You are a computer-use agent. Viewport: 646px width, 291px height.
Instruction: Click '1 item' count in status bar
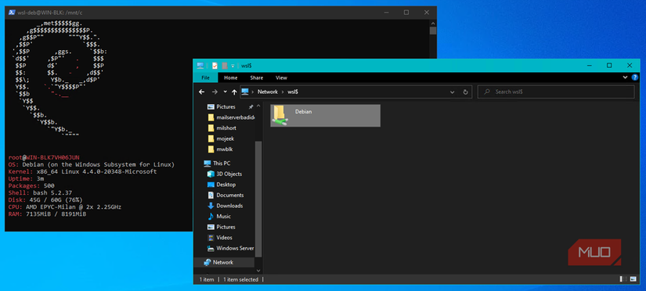click(x=207, y=279)
